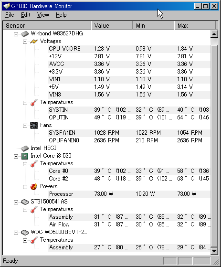This screenshot has height=267, width=221.
Task: Click the thermometer icon under Winbond W83627DHG
Action: coord(34,102)
